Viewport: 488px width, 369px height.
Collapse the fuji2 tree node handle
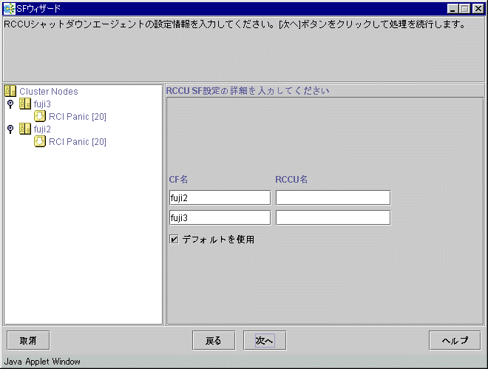tap(10, 129)
